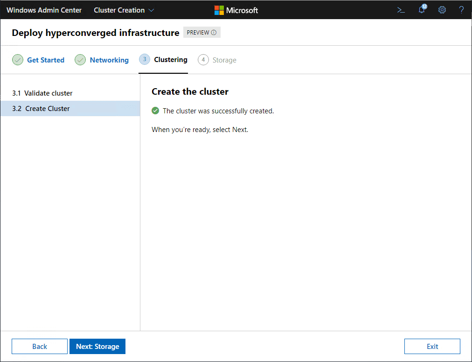Select the Storage step tab
The height and width of the screenshot is (362, 472).
coord(224,60)
